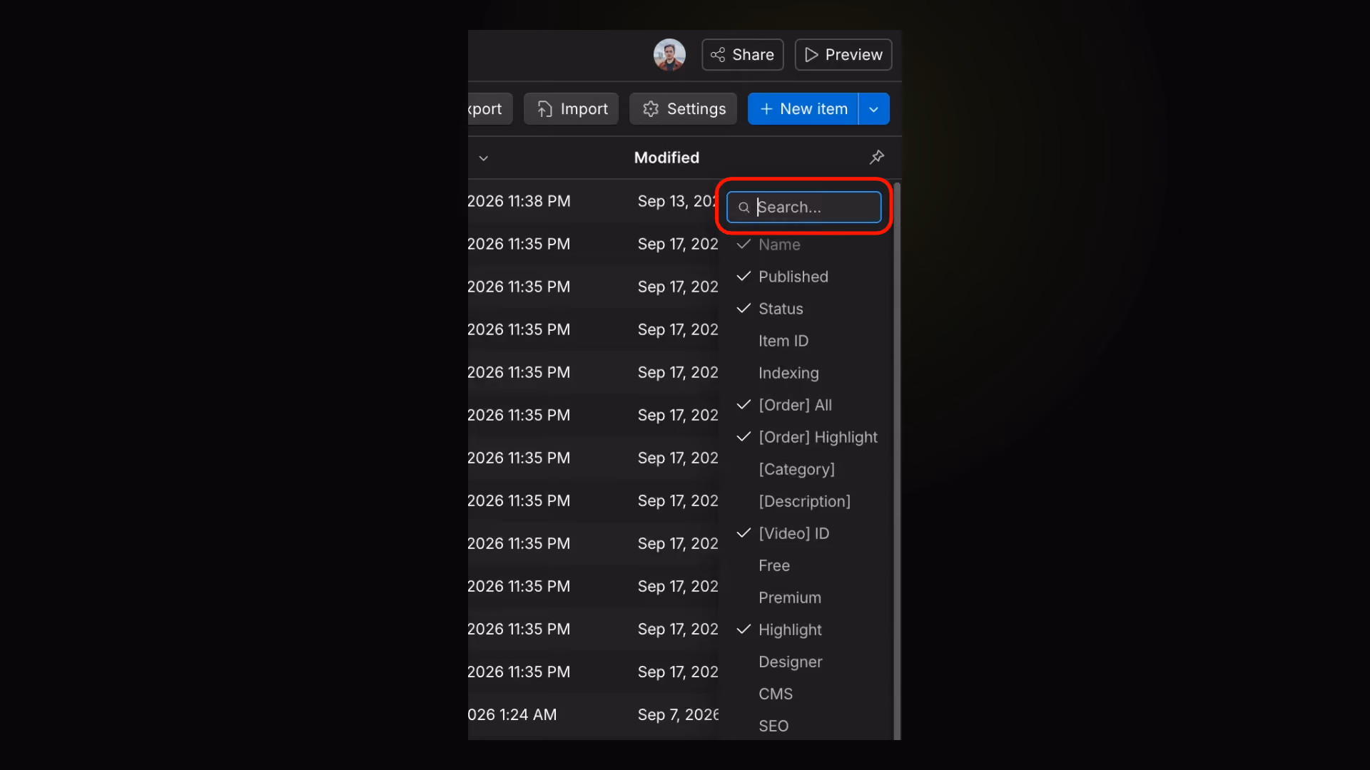
Task: Enable the CMS column option
Action: (805, 694)
